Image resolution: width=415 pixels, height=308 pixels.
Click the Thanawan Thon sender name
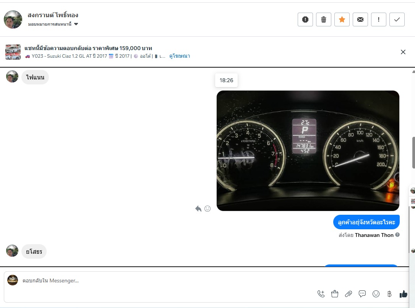(x=374, y=235)
